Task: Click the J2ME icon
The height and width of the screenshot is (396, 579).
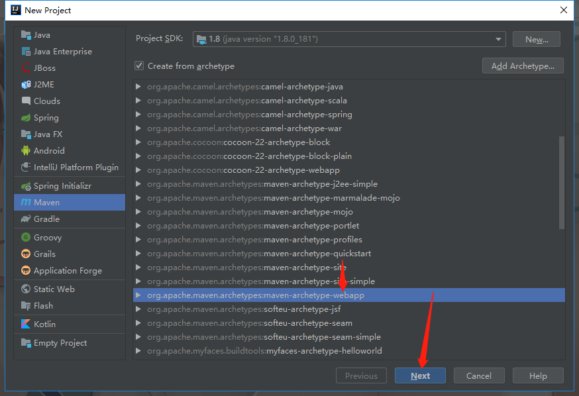Action: (x=26, y=85)
